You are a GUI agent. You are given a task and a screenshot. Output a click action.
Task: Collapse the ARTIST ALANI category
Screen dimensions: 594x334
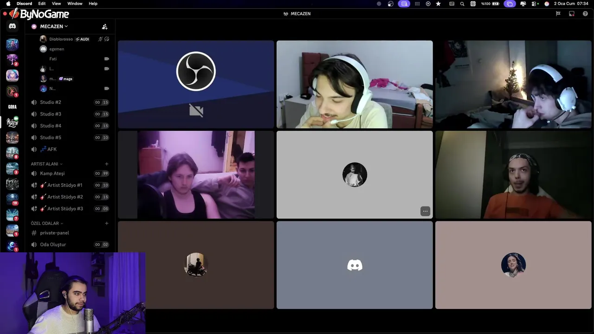tap(46, 164)
